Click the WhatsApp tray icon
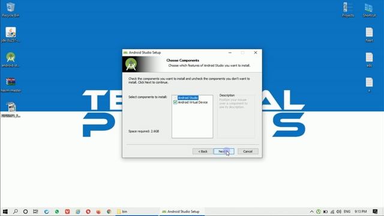Viewport: 384px width, 216px height. [x=319, y=211]
